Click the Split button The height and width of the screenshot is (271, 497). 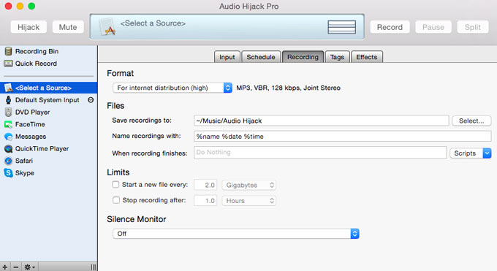click(x=473, y=27)
